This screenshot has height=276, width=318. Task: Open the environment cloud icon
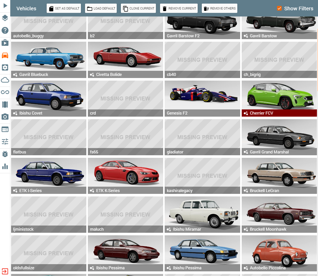coord(5,80)
